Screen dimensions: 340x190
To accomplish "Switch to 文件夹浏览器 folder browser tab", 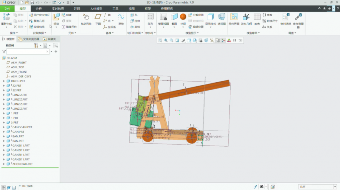I will click(29, 39).
